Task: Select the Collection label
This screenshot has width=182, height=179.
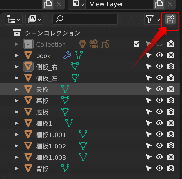Action: (51, 44)
